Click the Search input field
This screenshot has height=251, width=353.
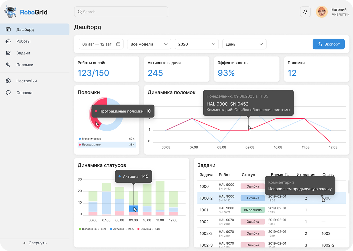click(121, 12)
